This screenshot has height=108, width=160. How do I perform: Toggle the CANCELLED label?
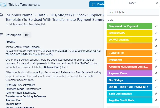click(129, 53)
